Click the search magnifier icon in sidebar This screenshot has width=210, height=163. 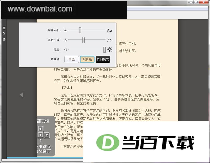click(x=4, y=34)
